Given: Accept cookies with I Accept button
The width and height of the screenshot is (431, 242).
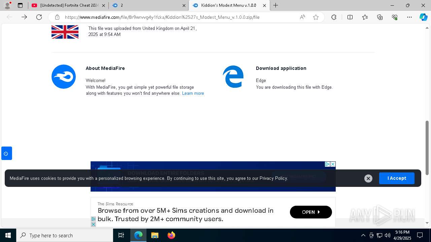Looking at the screenshot, I should click(x=397, y=178).
